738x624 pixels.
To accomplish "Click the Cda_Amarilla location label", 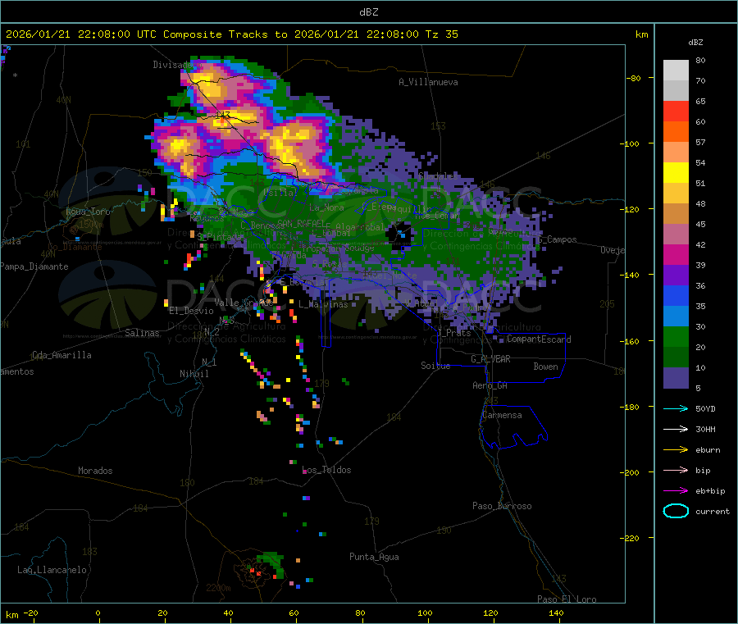I will pos(61,355).
